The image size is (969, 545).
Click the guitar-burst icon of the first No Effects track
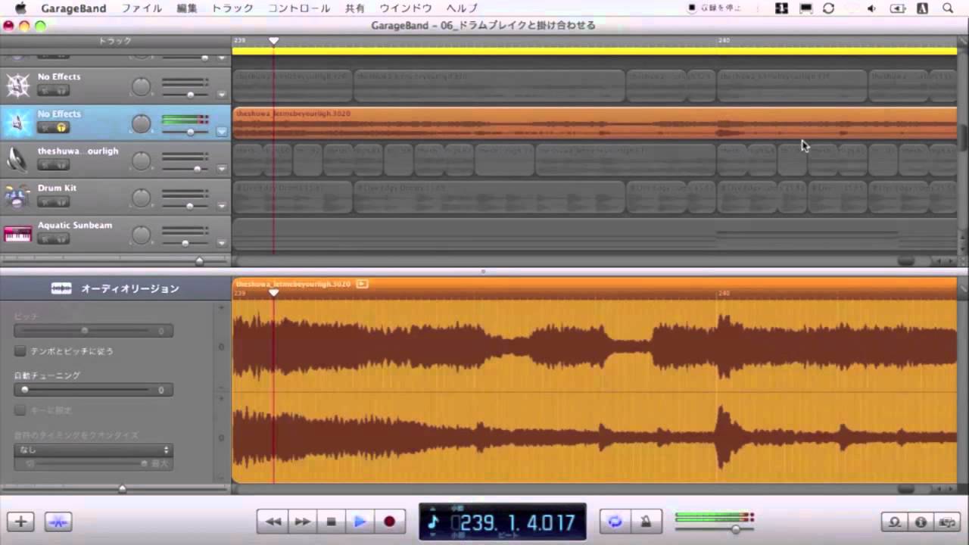[x=17, y=85]
